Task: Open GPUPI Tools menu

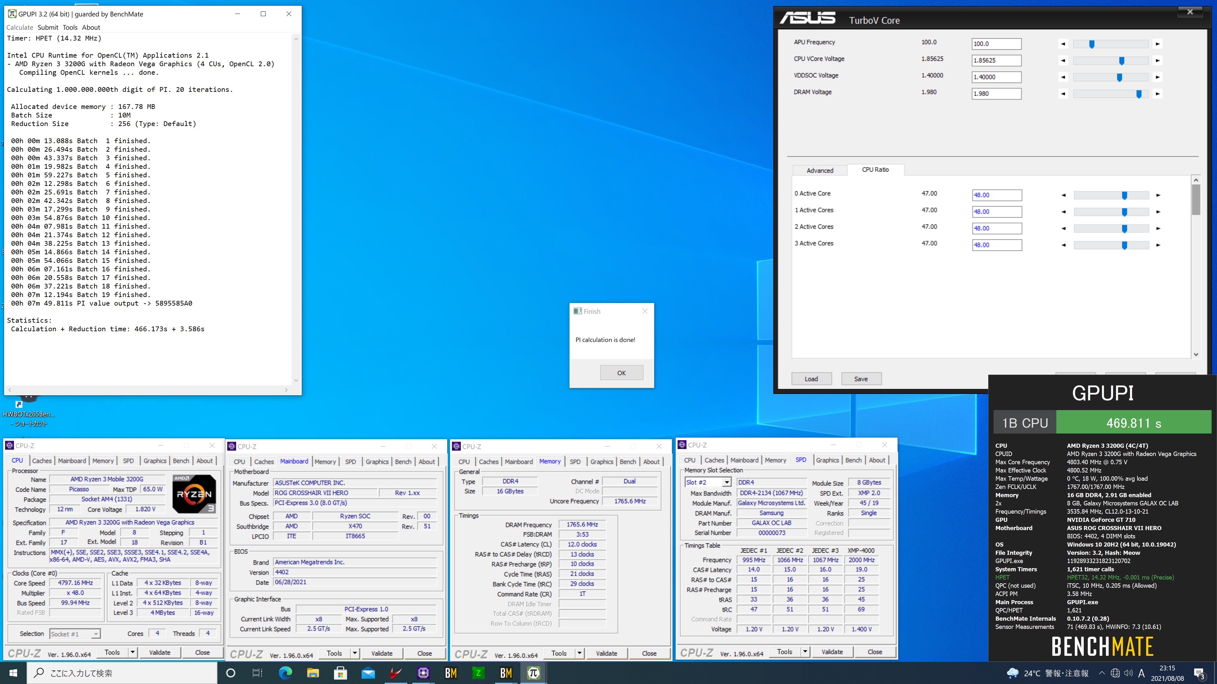Action: tap(70, 27)
